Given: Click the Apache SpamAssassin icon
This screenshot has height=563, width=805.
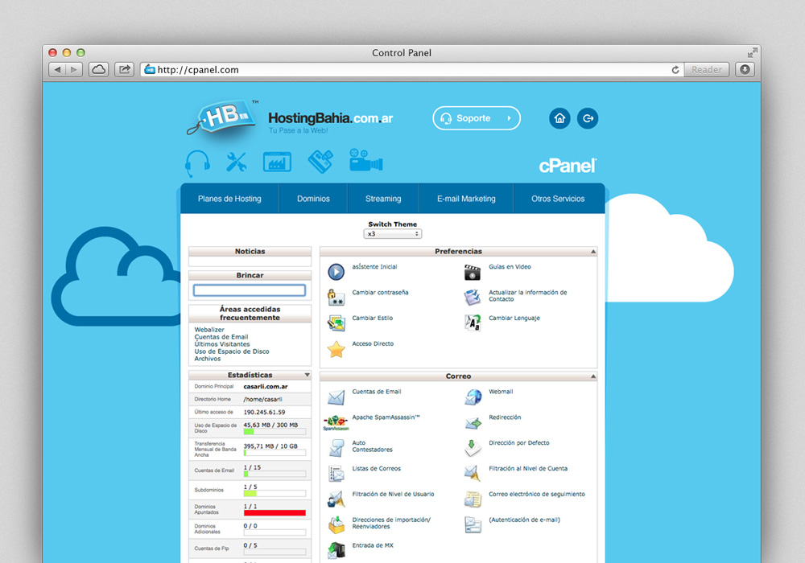Looking at the screenshot, I should (336, 422).
